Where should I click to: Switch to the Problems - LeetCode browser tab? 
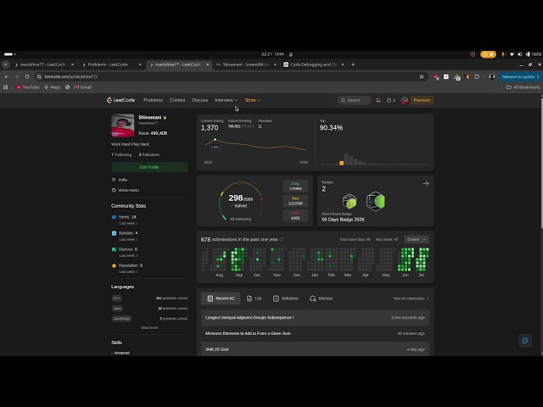tap(108, 64)
